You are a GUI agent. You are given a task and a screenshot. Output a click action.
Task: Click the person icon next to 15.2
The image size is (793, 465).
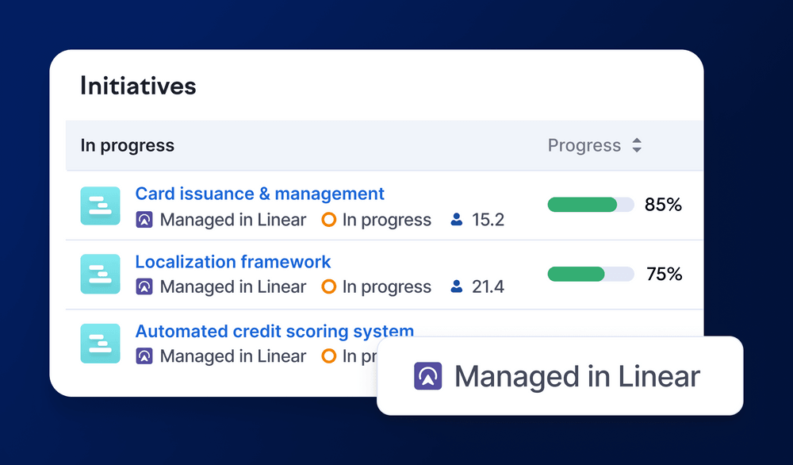tap(457, 220)
